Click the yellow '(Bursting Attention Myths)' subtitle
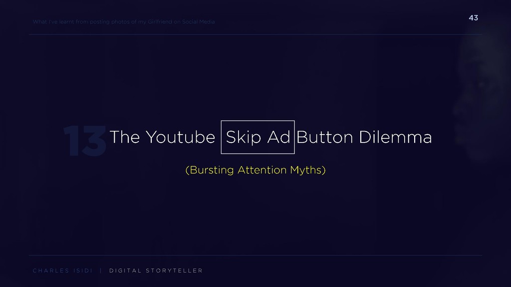Image resolution: width=511 pixels, height=287 pixels. pyautogui.click(x=255, y=170)
